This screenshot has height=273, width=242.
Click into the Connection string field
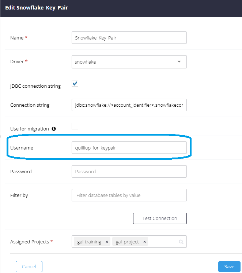(x=129, y=105)
